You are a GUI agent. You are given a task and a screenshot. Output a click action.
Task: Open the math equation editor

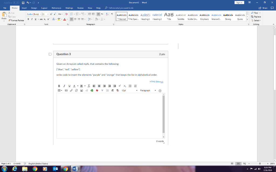87,91
